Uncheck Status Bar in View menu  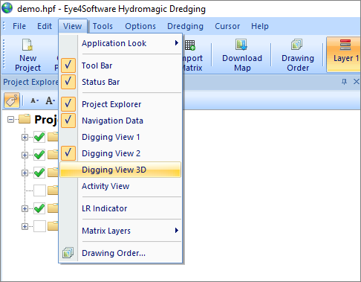pyautogui.click(x=68, y=82)
